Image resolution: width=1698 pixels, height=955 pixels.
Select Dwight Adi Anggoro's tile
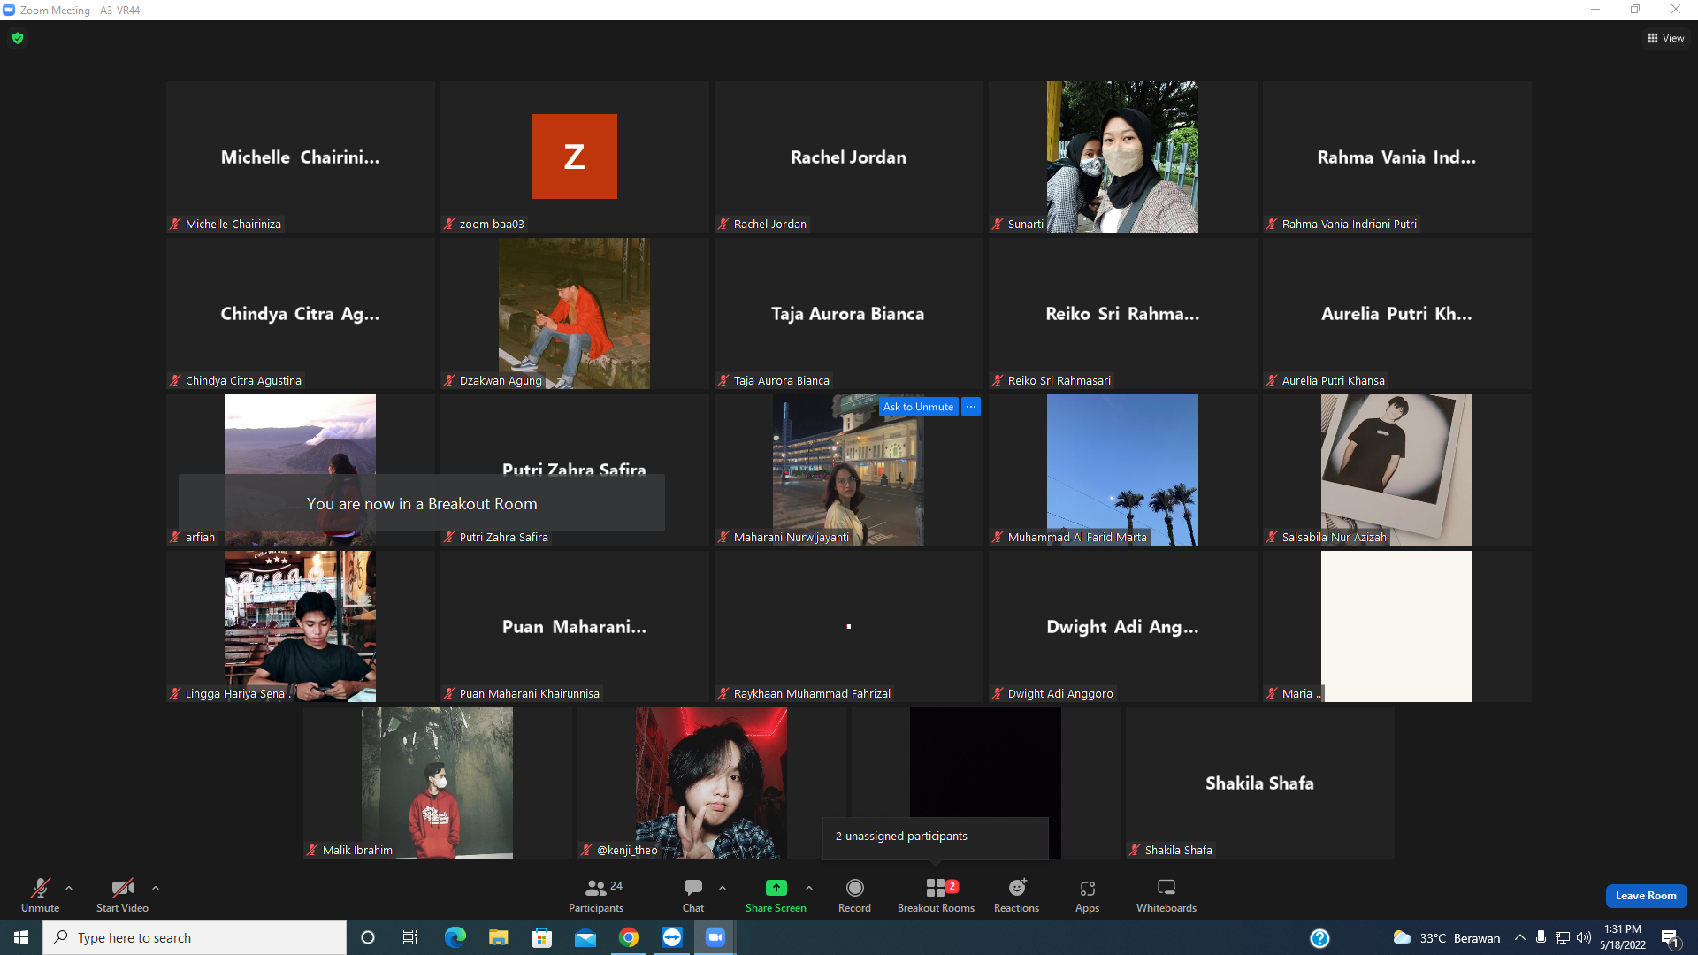pyautogui.click(x=1123, y=626)
